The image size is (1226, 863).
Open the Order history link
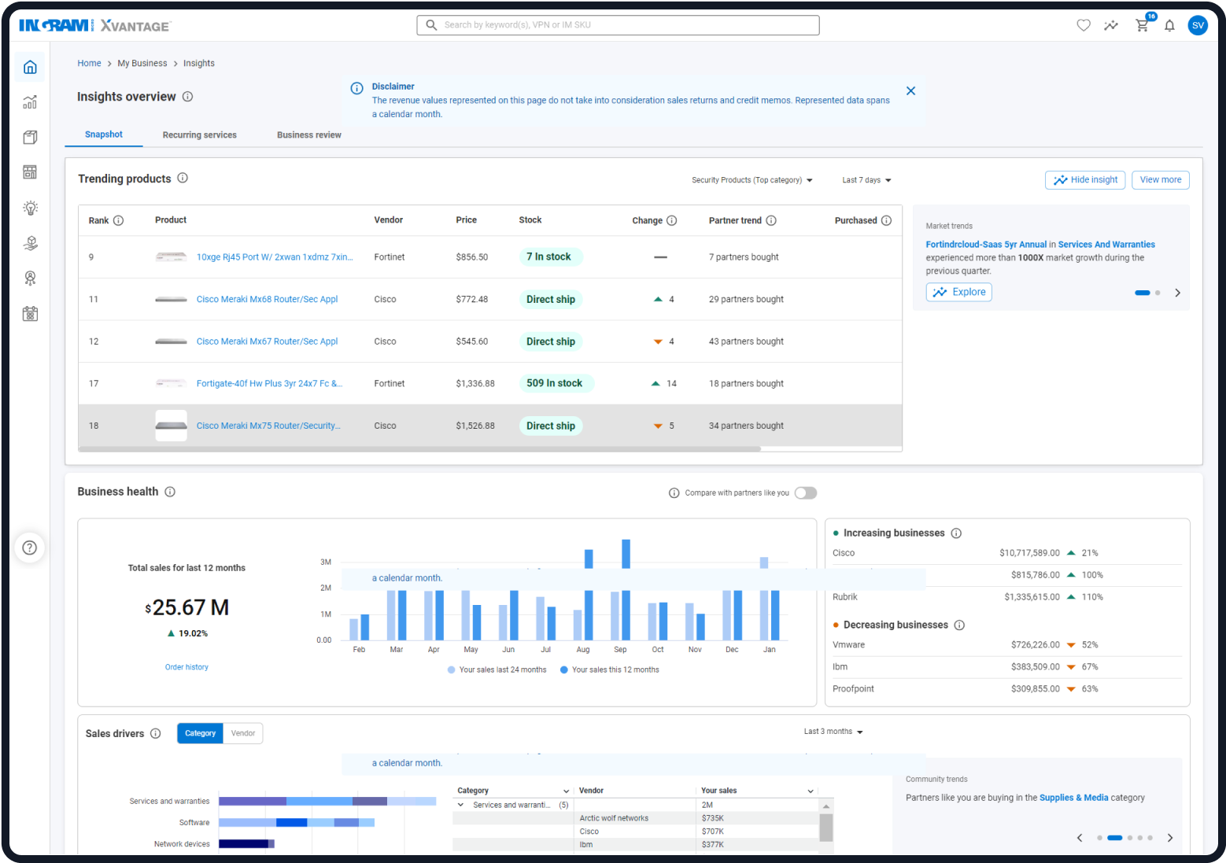tap(186, 667)
